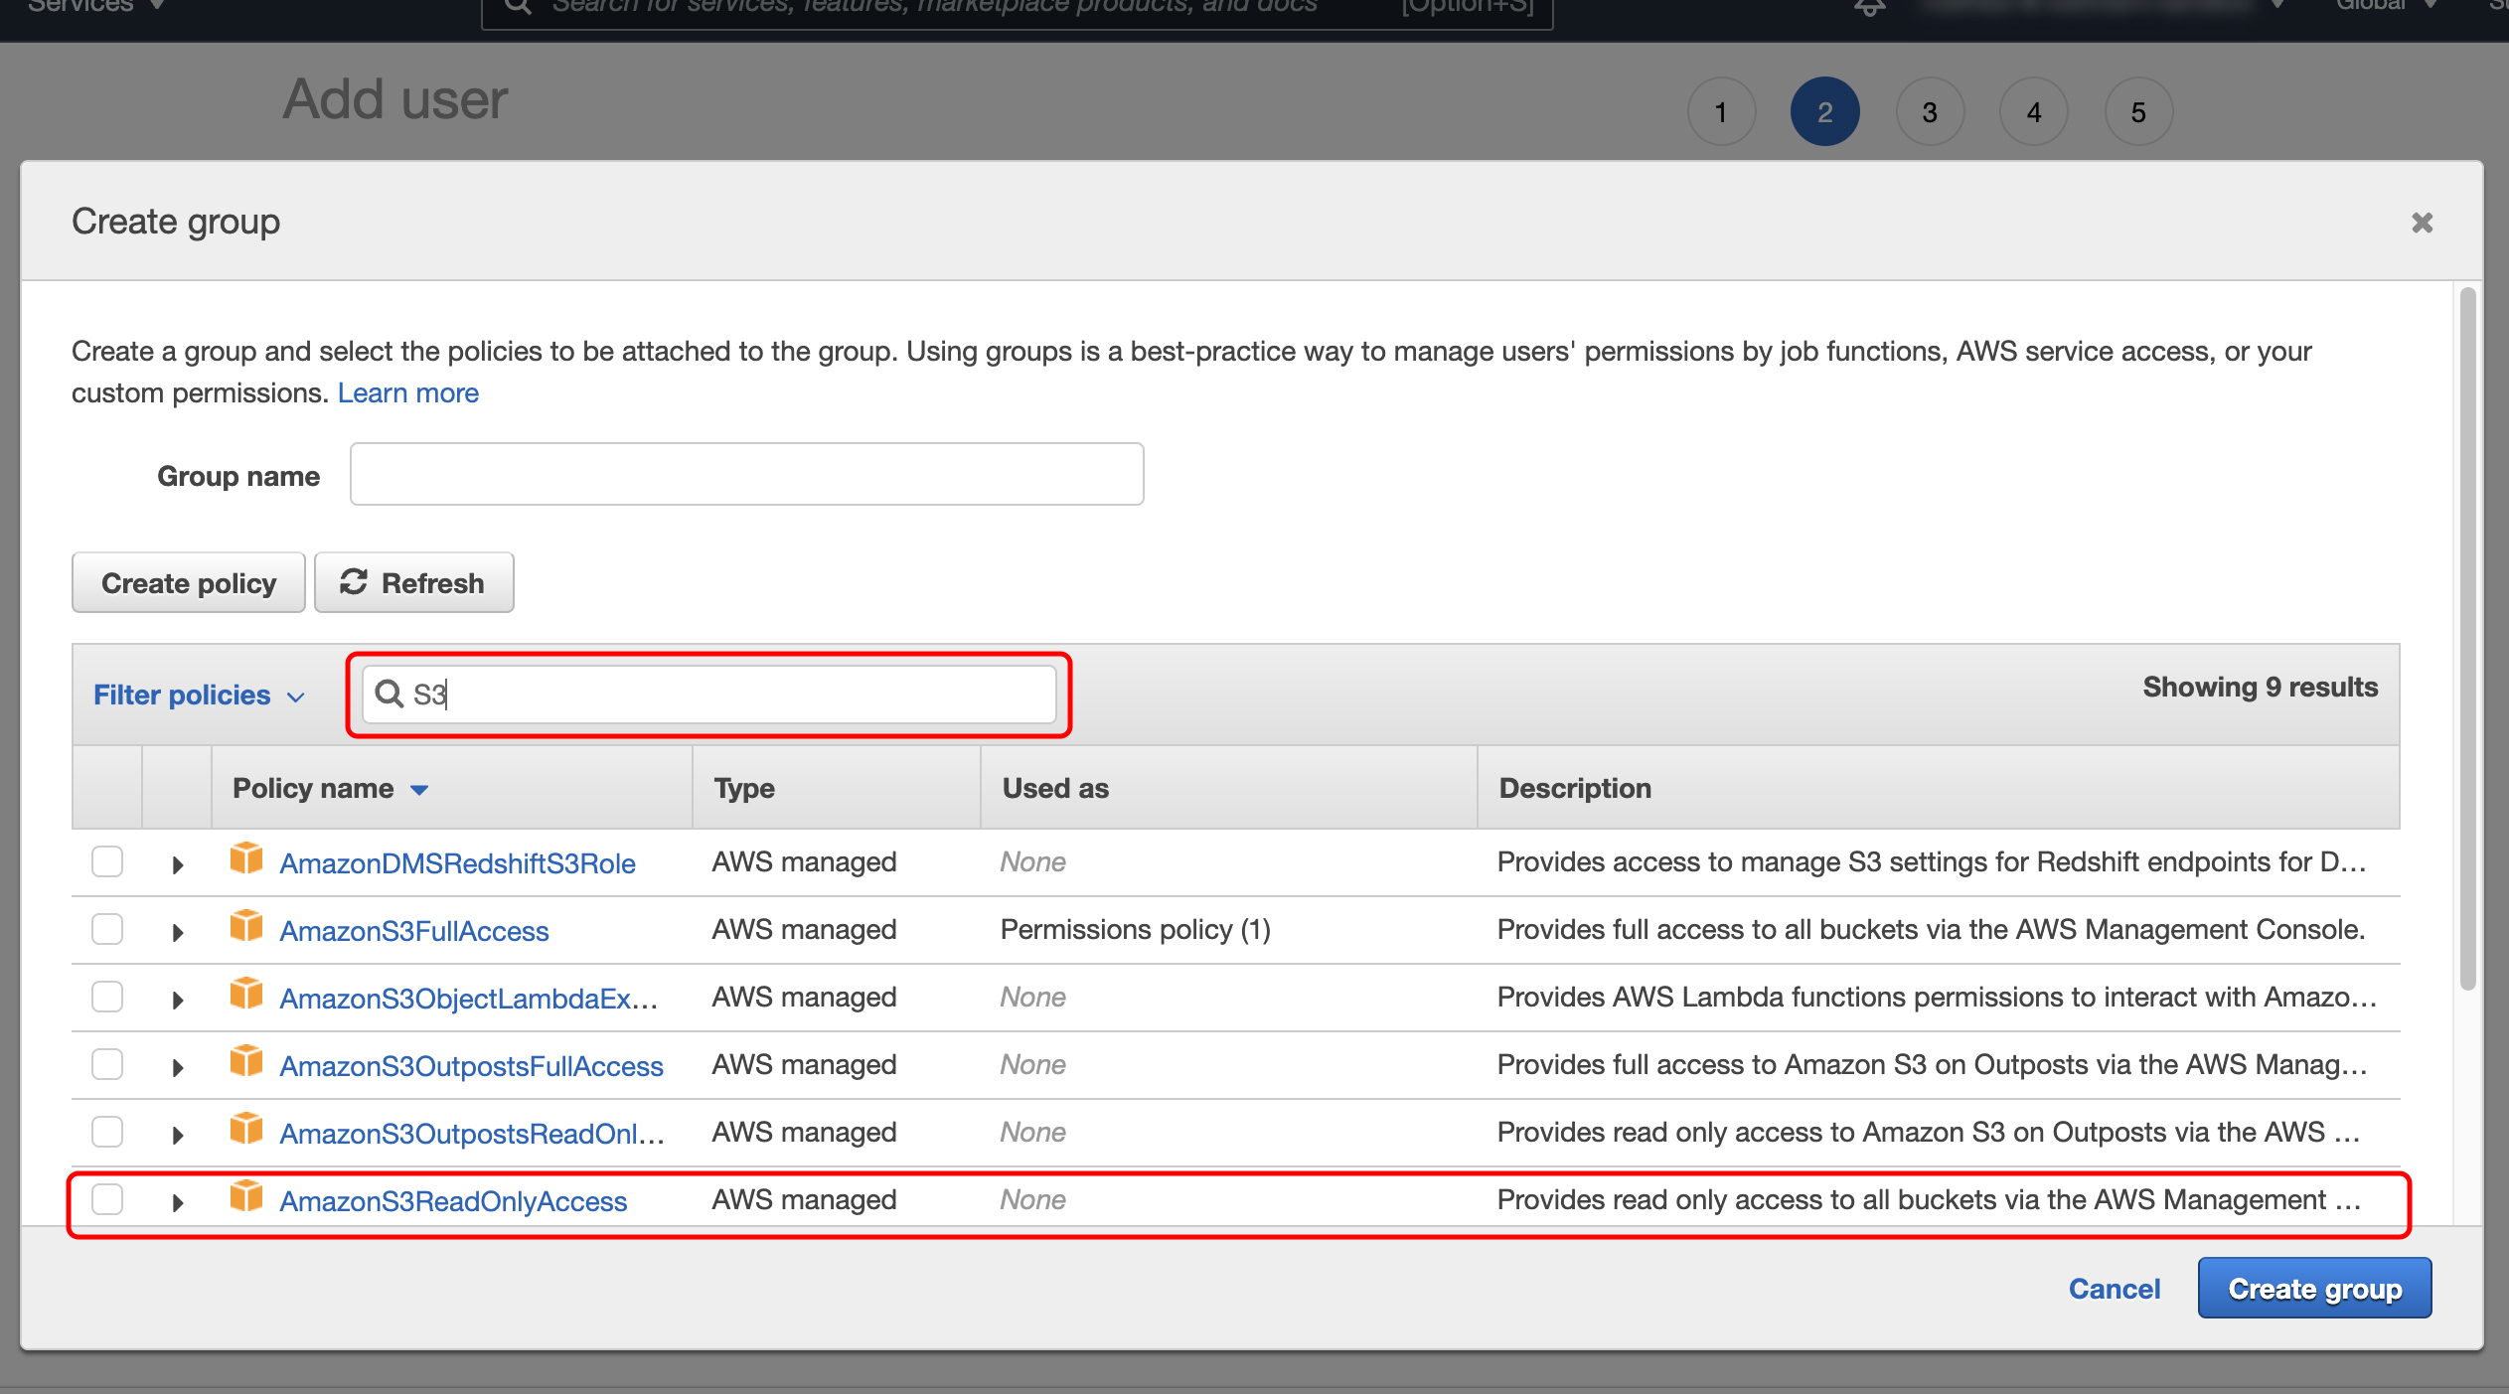Viewport: 2509px width, 1394px height.
Task: Click the Permissions policy (1) cell
Action: pos(1136,929)
